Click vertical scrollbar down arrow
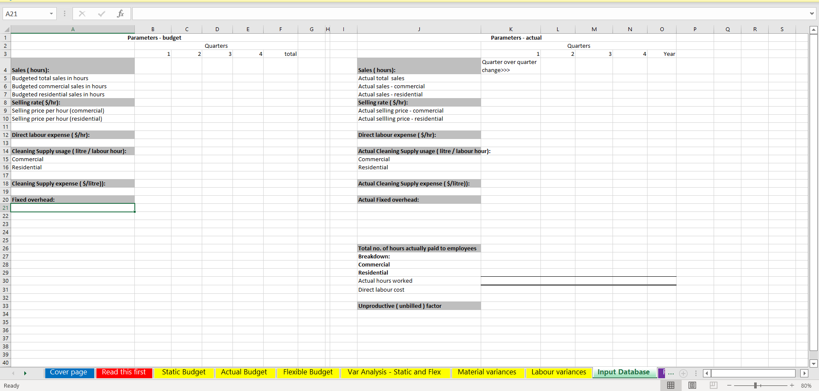 [x=813, y=364]
